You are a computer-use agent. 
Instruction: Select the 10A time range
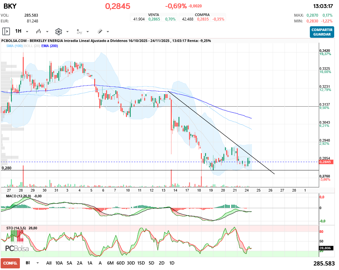tap(59, 263)
